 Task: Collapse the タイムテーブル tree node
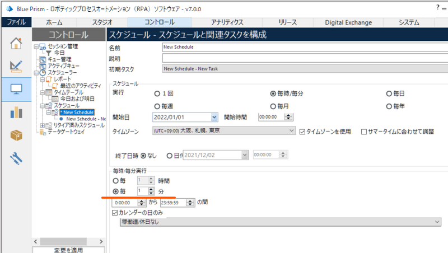click(x=43, y=92)
